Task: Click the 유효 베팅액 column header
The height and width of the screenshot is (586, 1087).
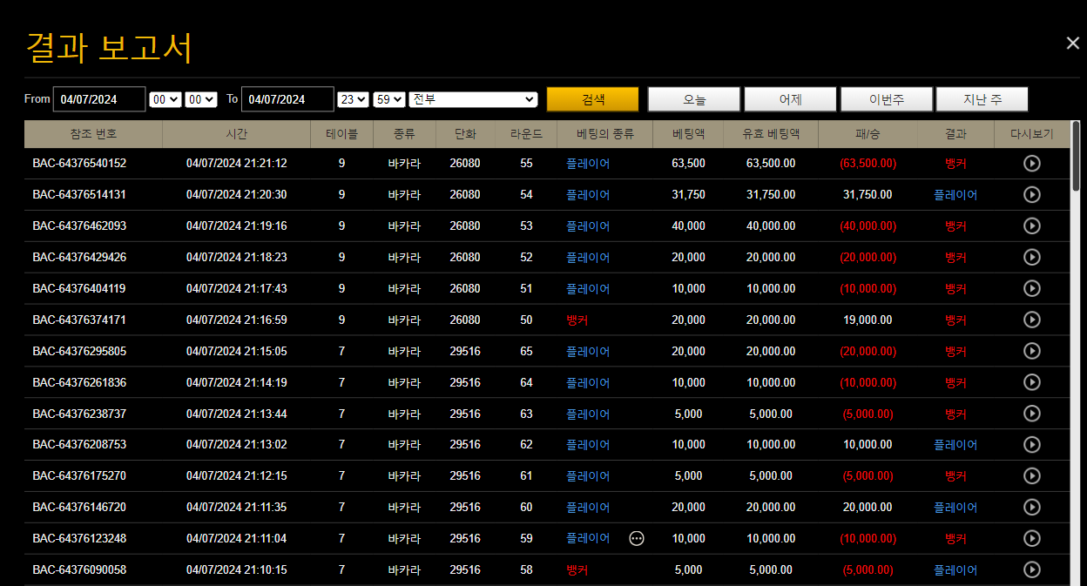Action: point(771,134)
